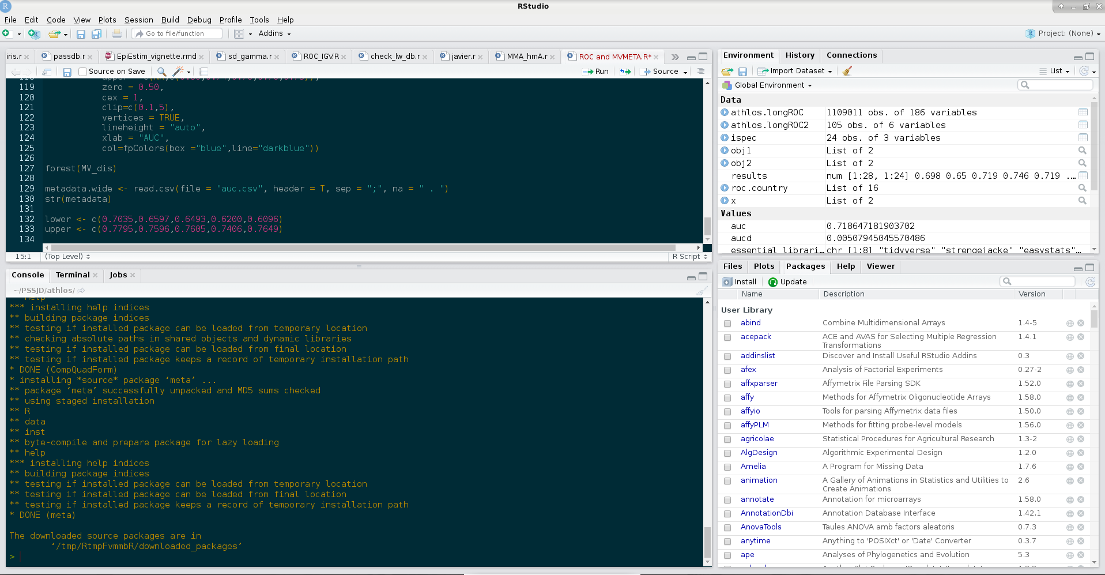The height and width of the screenshot is (575, 1105).
Task: Click inside the Packages search field
Action: point(1038,281)
